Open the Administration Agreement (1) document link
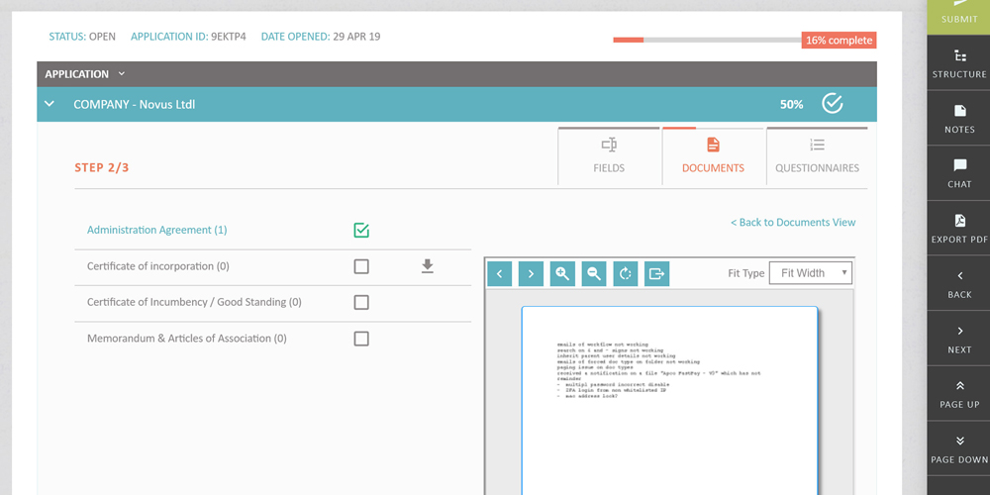The height and width of the screenshot is (495, 990). (x=156, y=230)
